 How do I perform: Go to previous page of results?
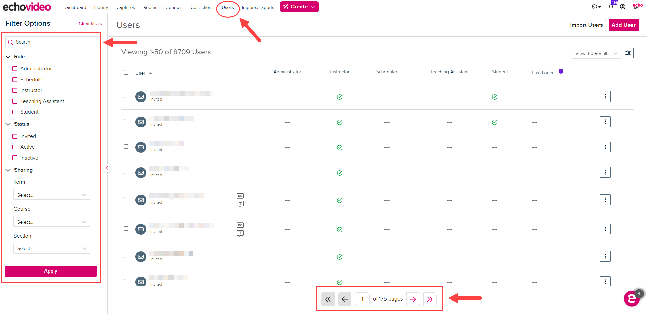click(345, 299)
